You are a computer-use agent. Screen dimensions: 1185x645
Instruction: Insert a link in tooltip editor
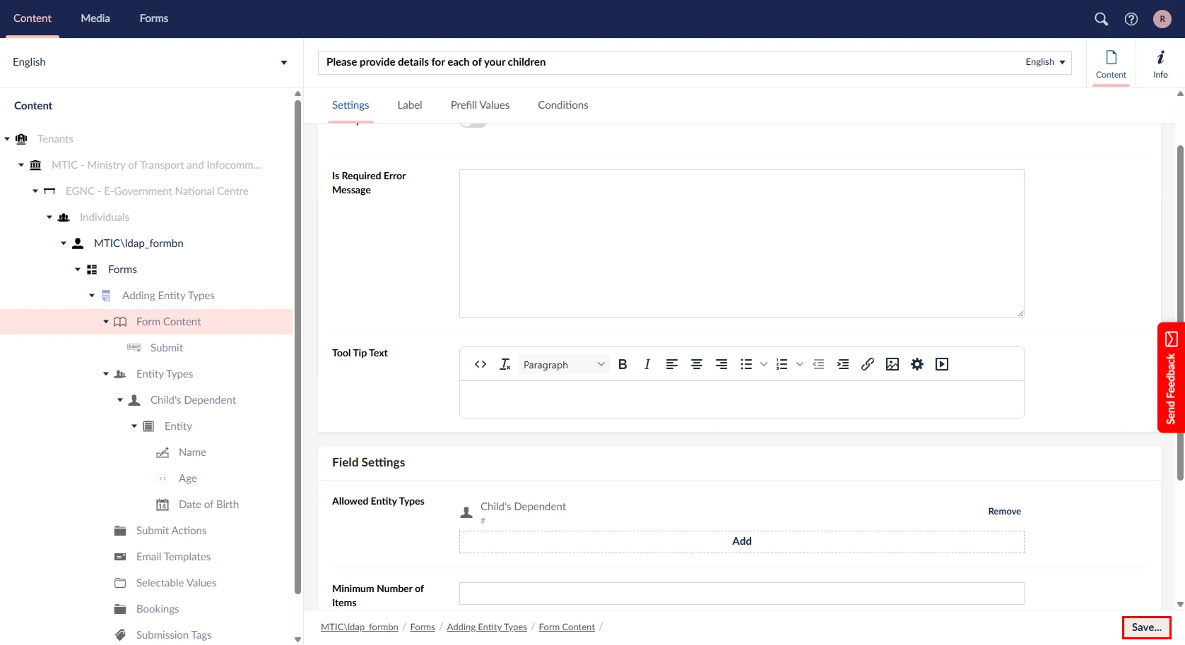868,364
